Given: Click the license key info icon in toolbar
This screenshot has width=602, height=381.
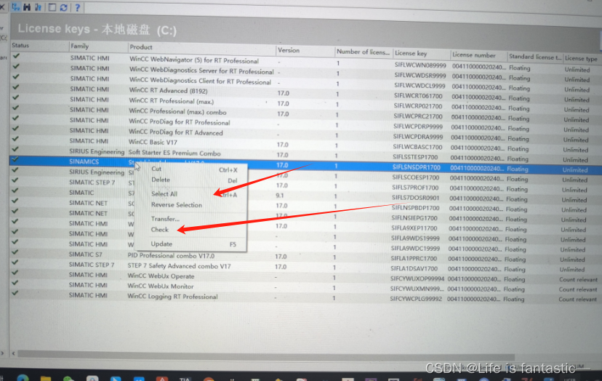Looking at the screenshot, I should tap(38, 7).
